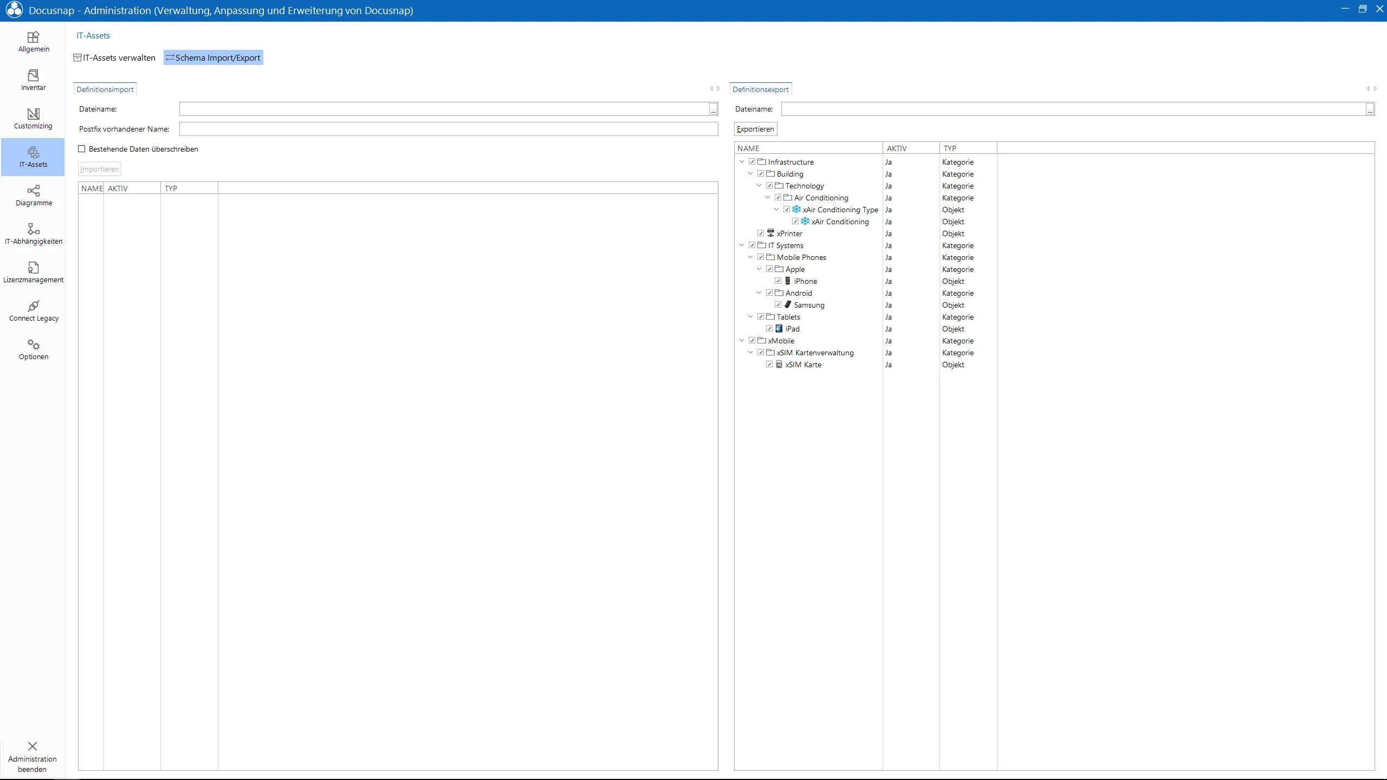Browse for import file with ellipsis button
This screenshot has height=780, width=1387.
714,109
